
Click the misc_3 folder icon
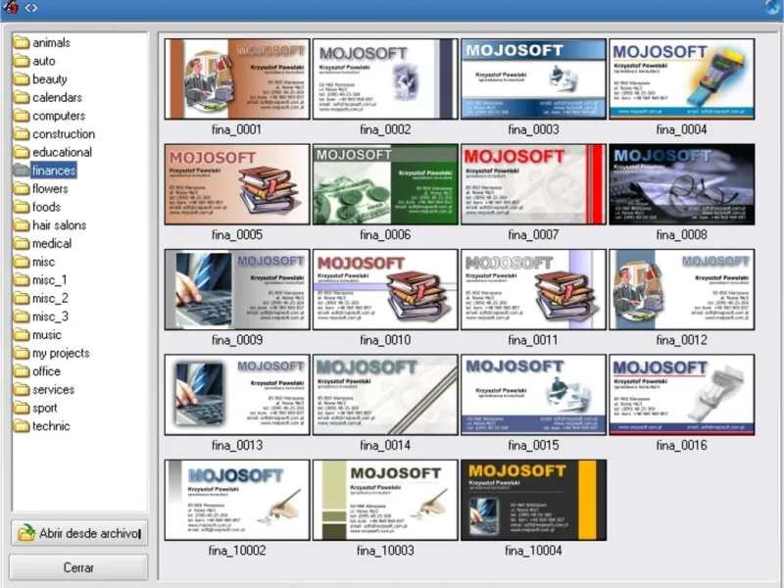(x=22, y=317)
